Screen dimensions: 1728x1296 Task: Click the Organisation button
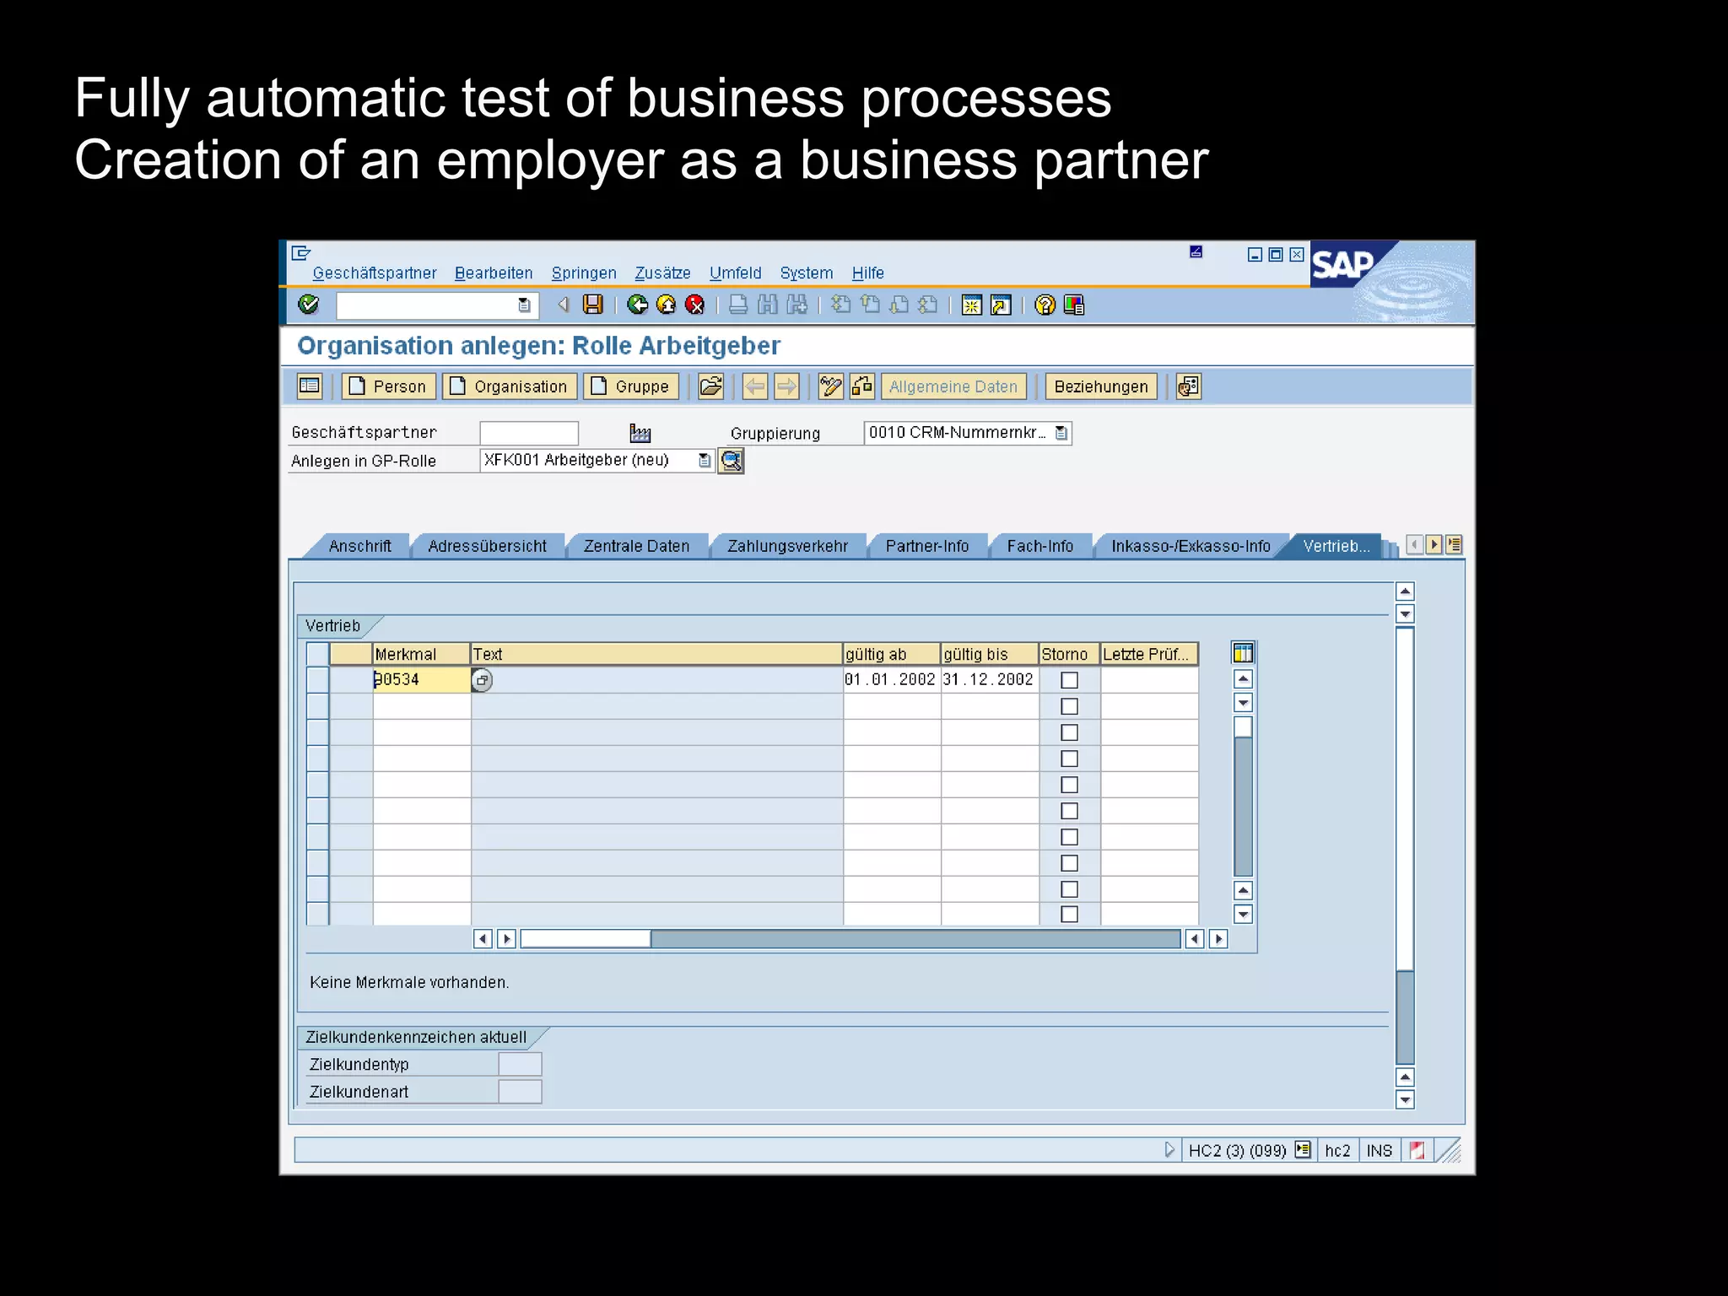click(x=510, y=386)
